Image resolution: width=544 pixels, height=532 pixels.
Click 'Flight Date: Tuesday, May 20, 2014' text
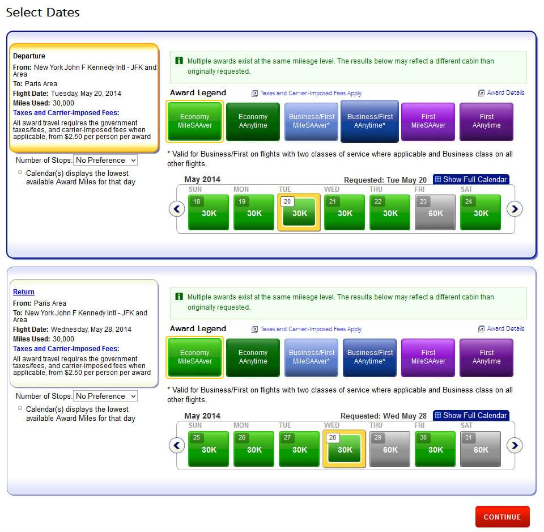point(67,94)
